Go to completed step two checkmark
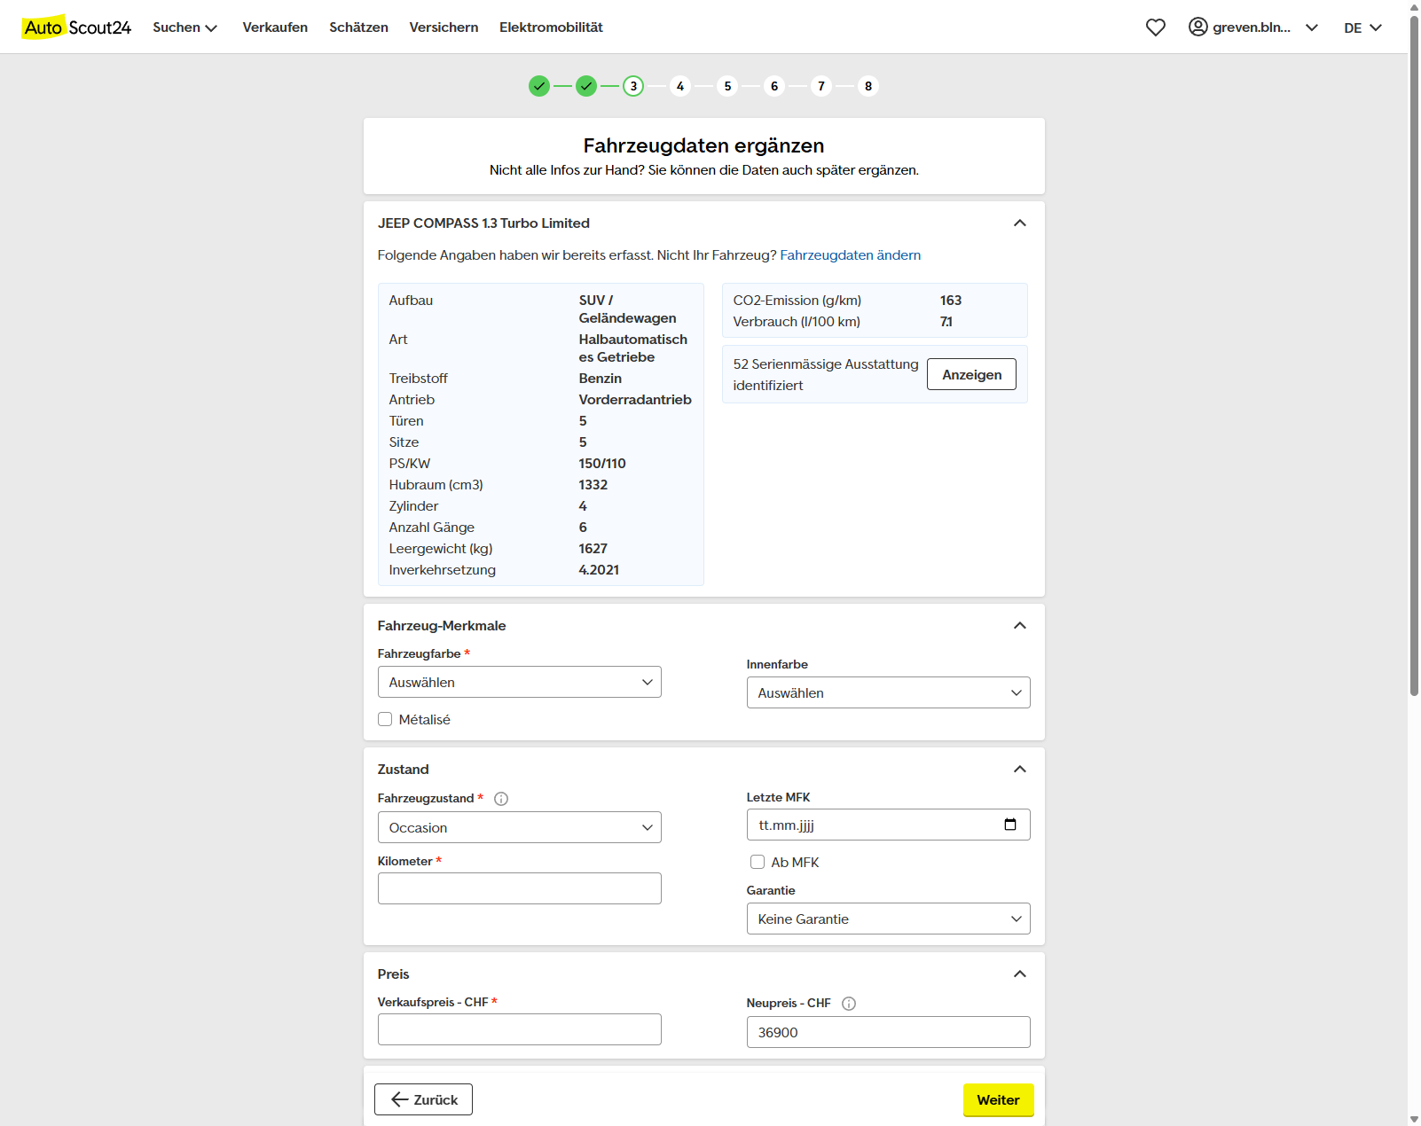 click(x=586, y=86)
